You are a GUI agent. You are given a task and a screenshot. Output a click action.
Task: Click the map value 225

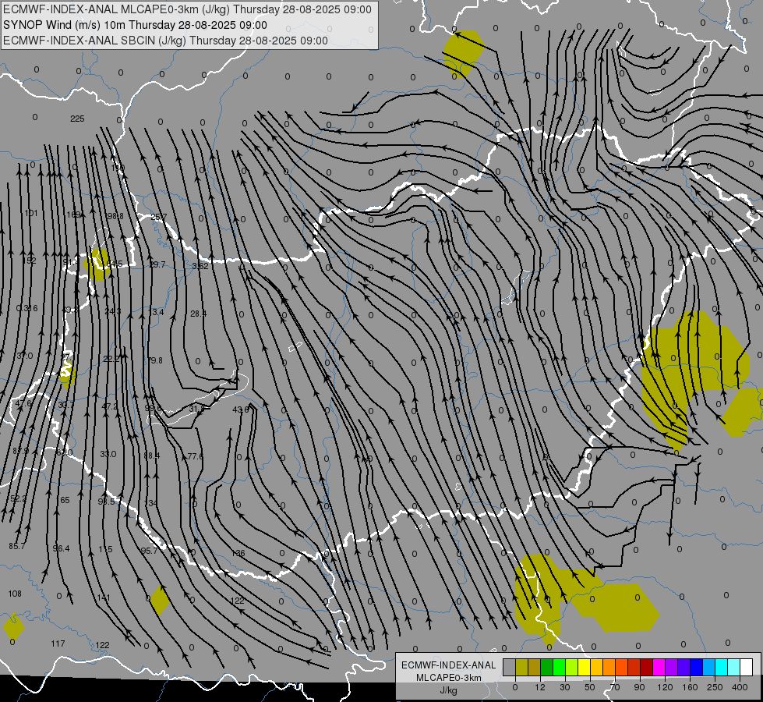click(x=77, y=119)
